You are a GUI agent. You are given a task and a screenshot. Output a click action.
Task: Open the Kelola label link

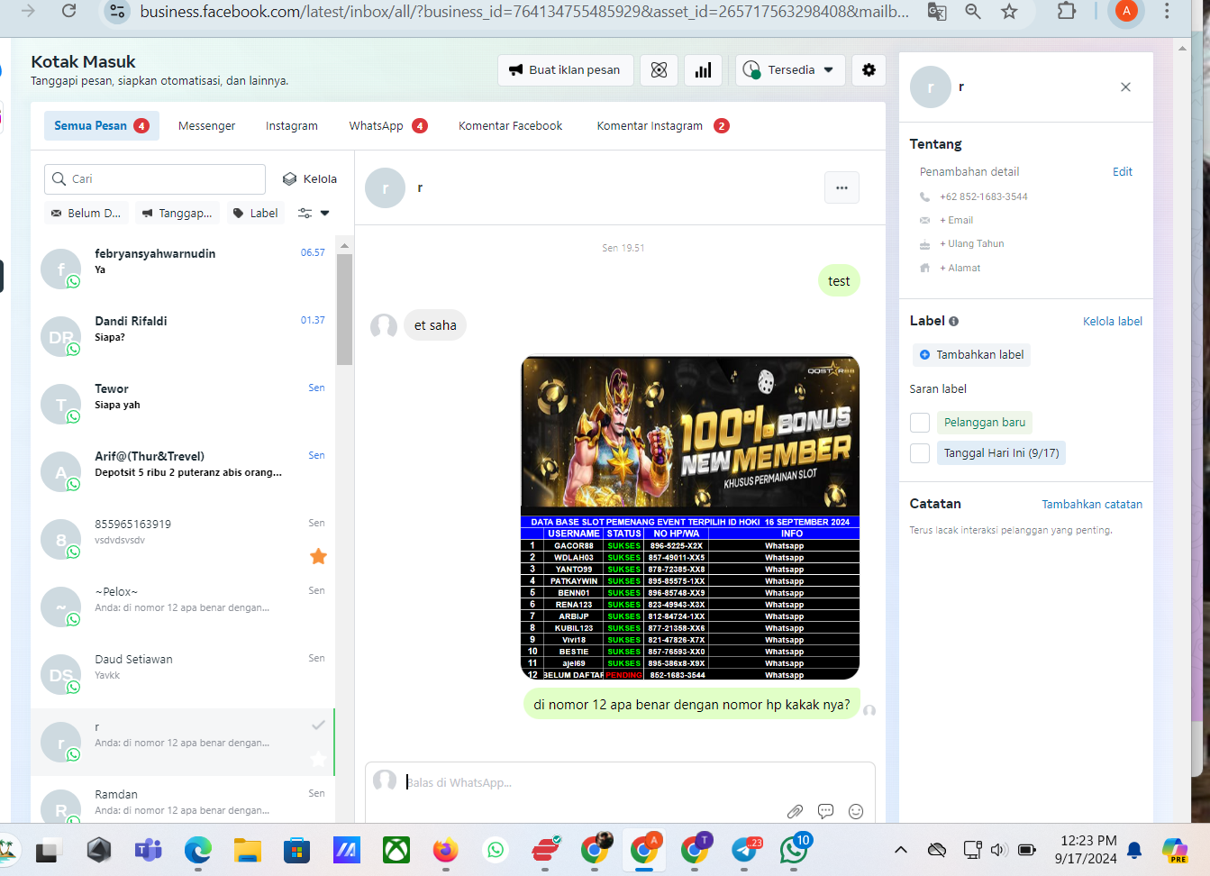(x=1112, y=322)
